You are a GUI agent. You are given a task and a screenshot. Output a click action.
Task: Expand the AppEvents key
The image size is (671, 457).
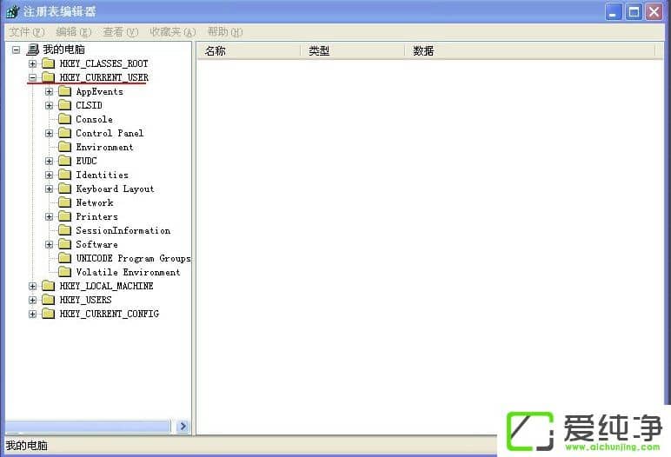50,91
